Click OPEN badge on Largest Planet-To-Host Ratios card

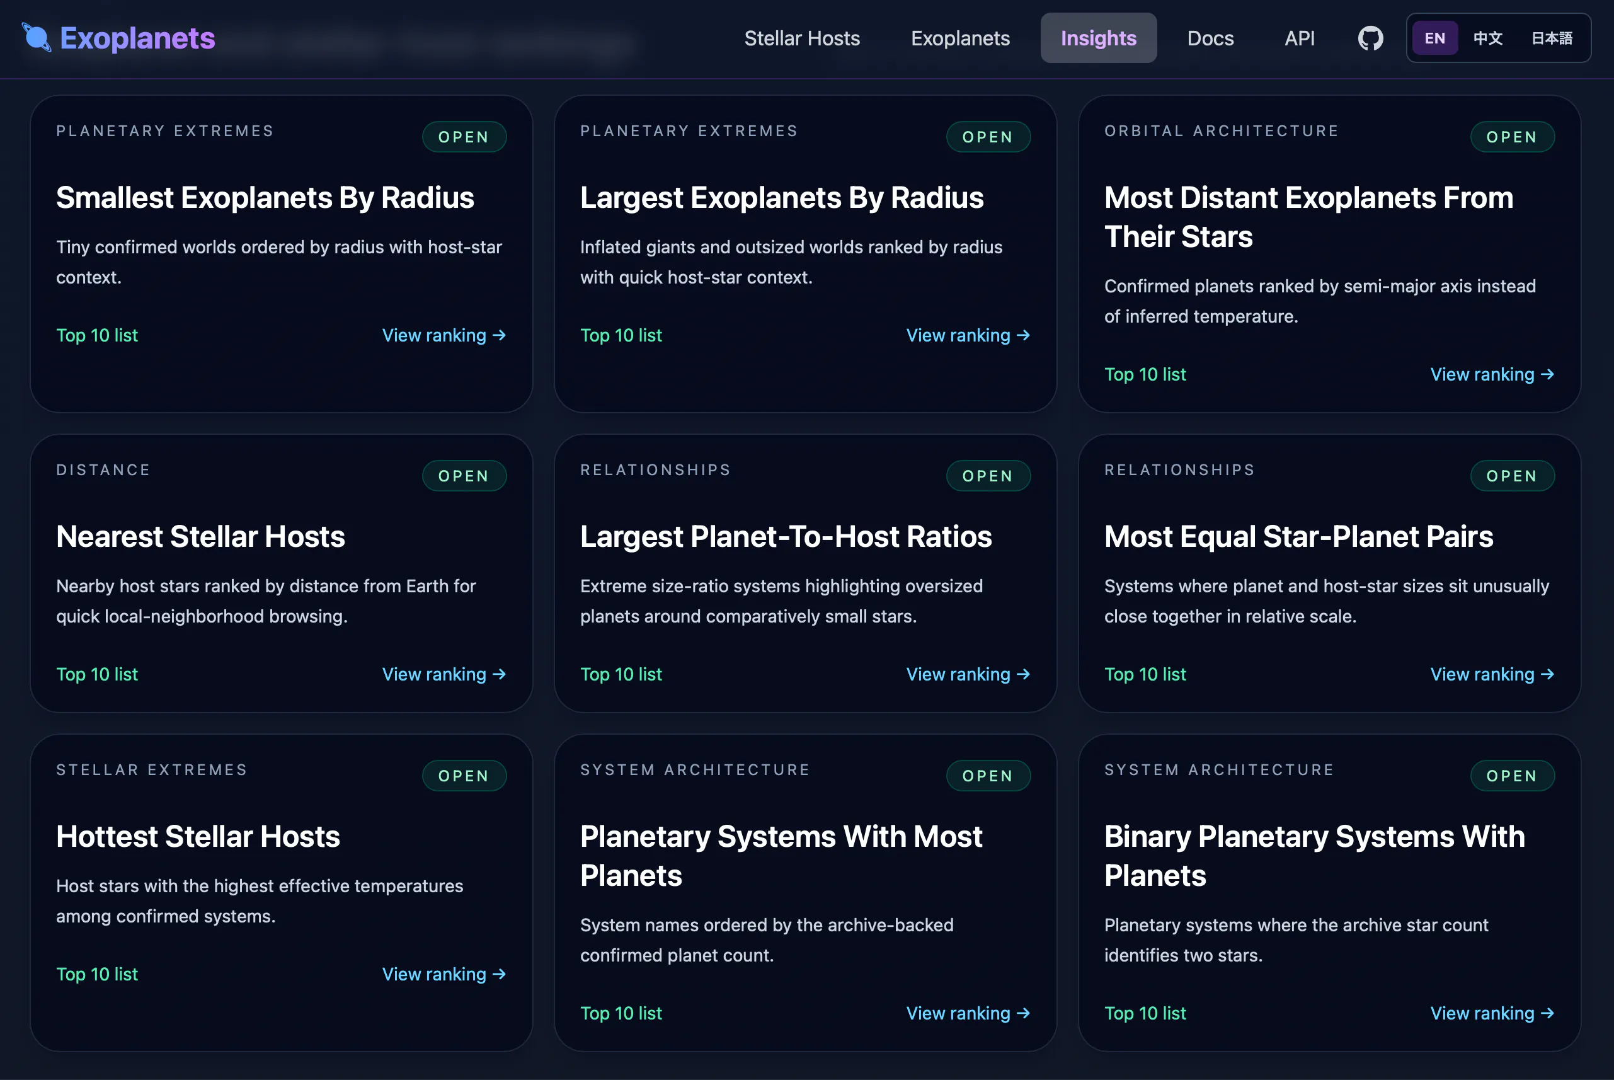988,476
